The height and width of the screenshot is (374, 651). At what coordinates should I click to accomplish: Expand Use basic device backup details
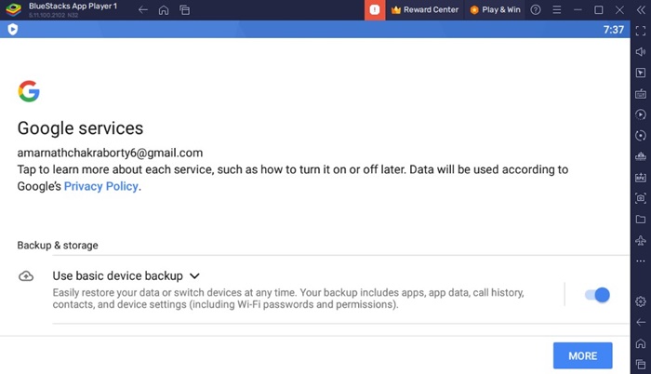194,276
